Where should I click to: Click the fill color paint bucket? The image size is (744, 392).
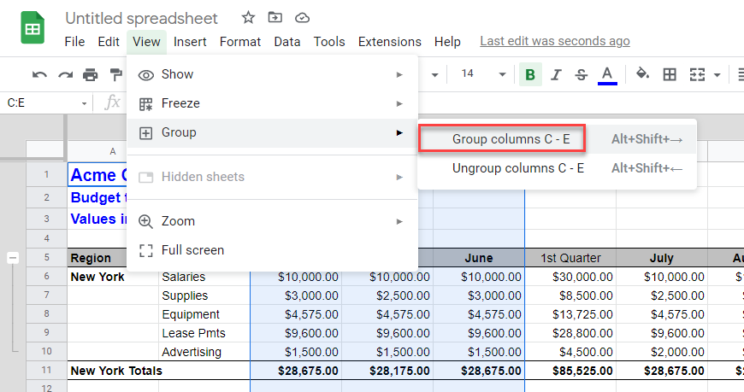pyautogui.click(x=642, y=74)
